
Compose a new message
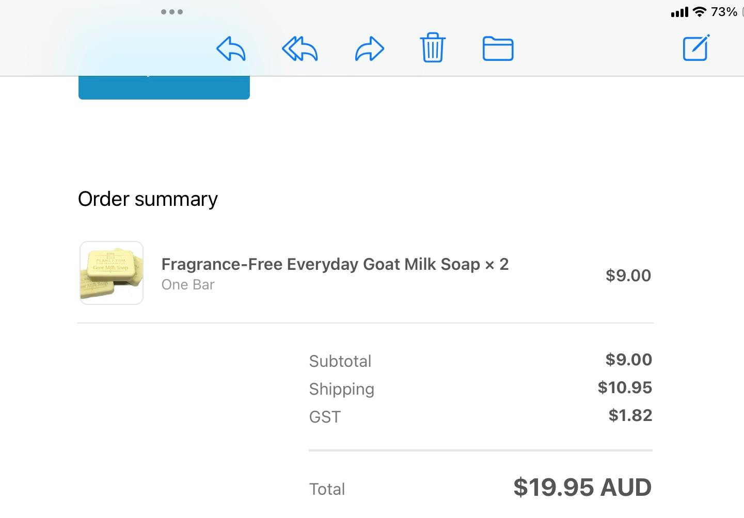click(696, 48)
